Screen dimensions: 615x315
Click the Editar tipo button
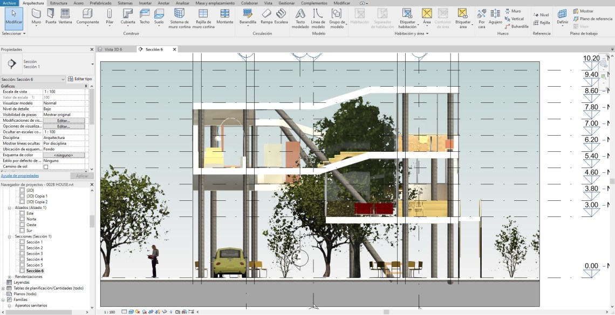click(80, 79)
